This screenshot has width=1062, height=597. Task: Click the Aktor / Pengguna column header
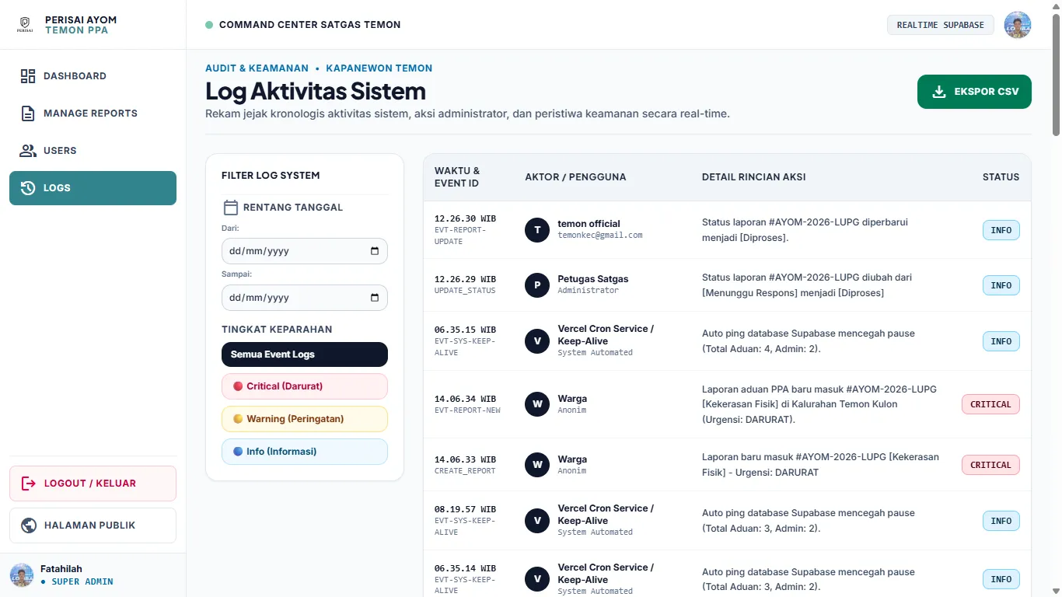(x=575, y=177)
